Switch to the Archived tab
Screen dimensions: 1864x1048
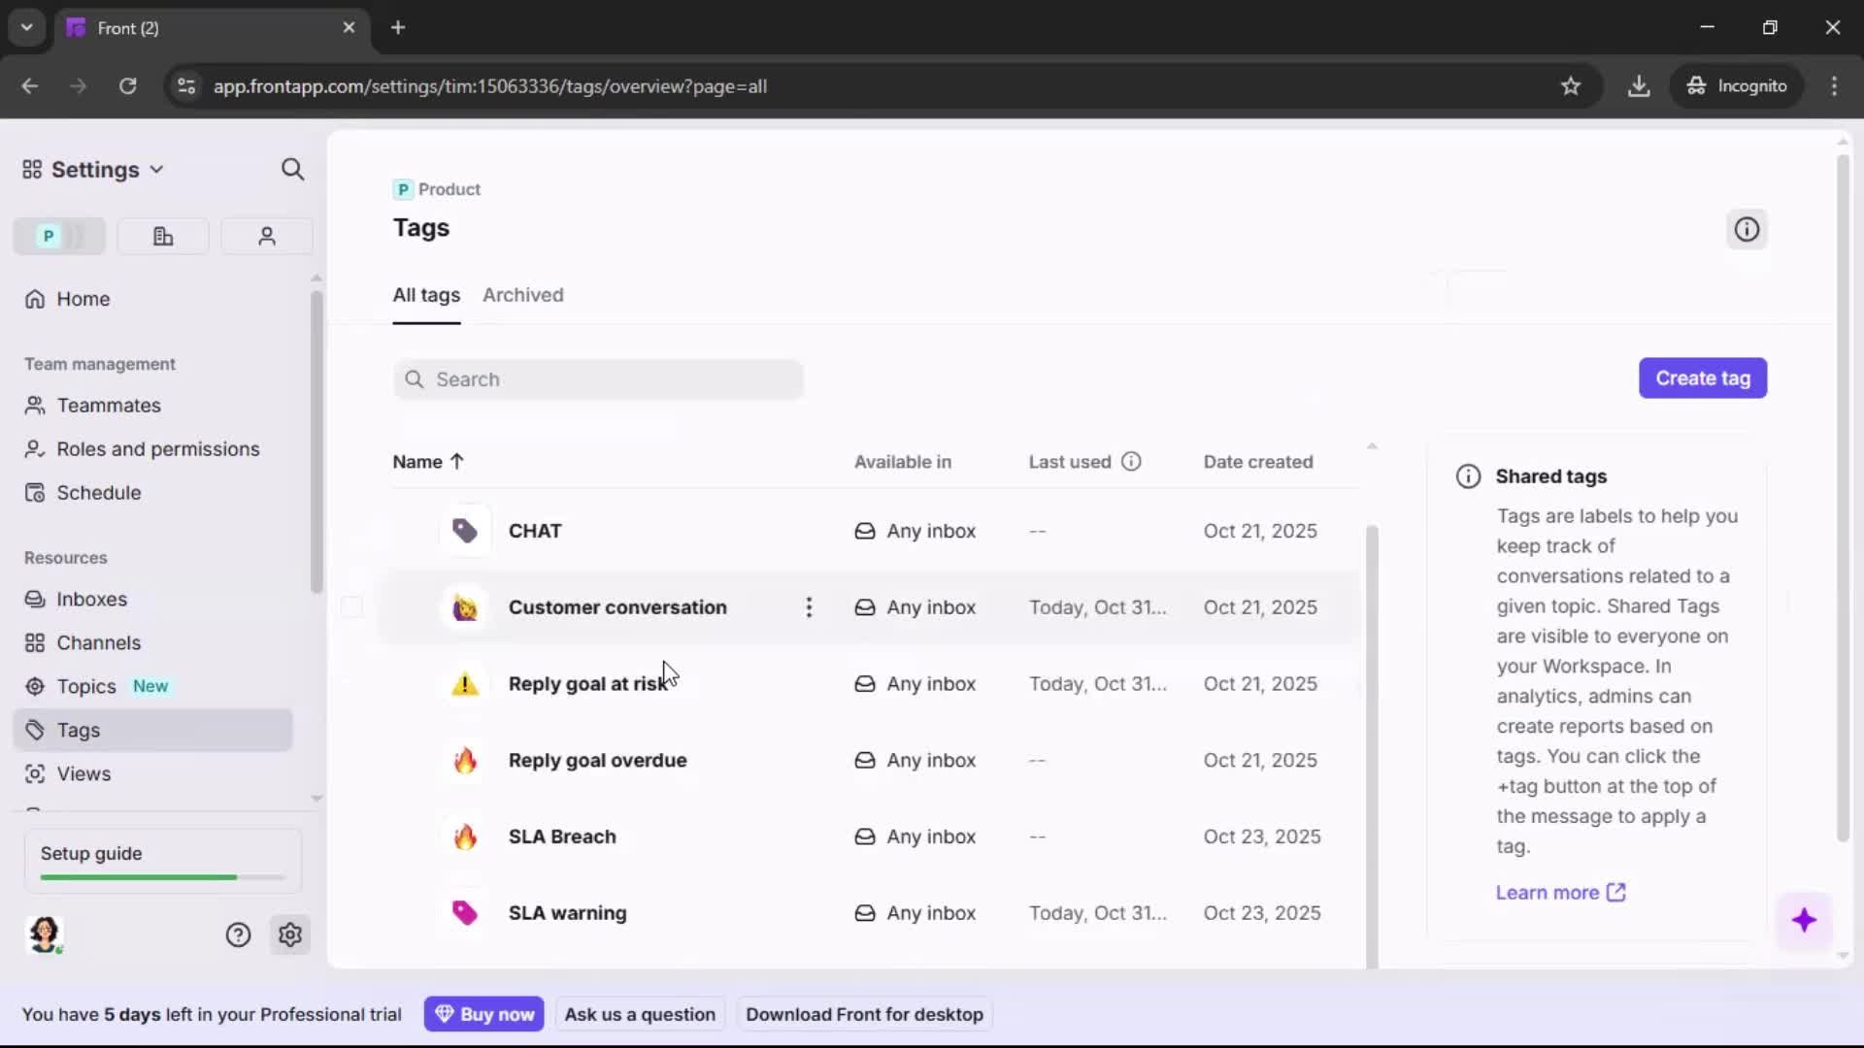point(523,295)
